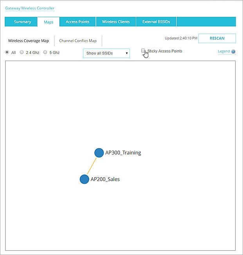Select the AP300_Training node circle
The image size is (243, 255).
(x=99, y=153)
